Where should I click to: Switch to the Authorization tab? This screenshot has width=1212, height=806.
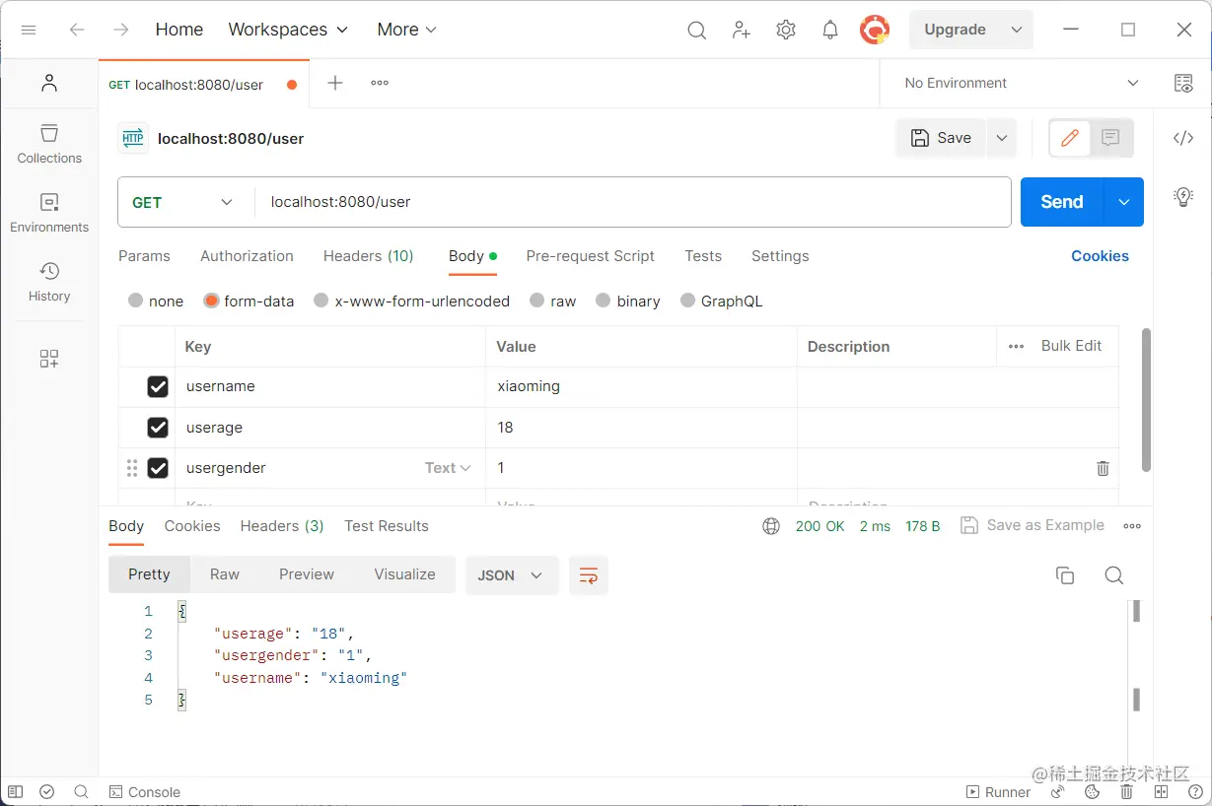pyautogui.click(x=247, y=256)
